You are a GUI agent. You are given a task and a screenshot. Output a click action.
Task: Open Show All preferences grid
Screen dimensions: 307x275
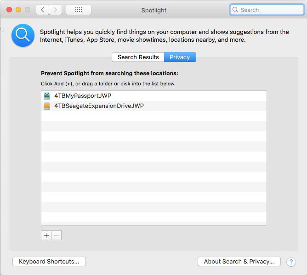pyautogui.click(x=78, y=10)
